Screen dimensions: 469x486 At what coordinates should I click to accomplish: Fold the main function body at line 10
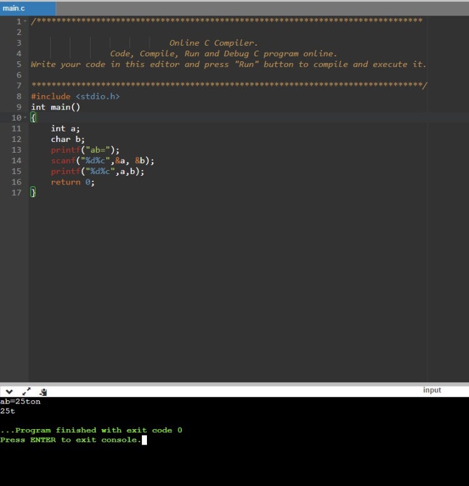point(25,118)
